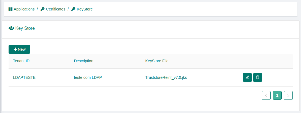Click the edit pencil icon for LDAPTESTE
Viewport: 301px width, 113px height.
247,77
